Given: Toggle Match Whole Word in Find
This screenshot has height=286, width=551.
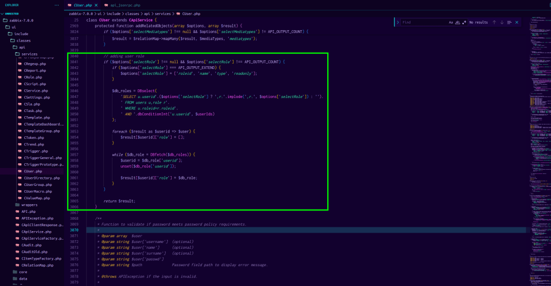Looking at the screenshot, I should pos(457,22).
